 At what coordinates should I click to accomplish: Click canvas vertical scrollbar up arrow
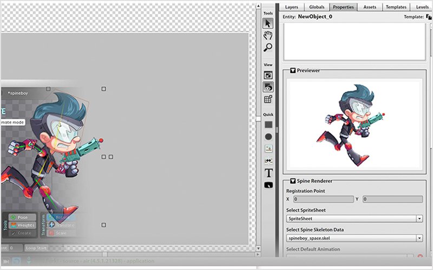[258, 6]
